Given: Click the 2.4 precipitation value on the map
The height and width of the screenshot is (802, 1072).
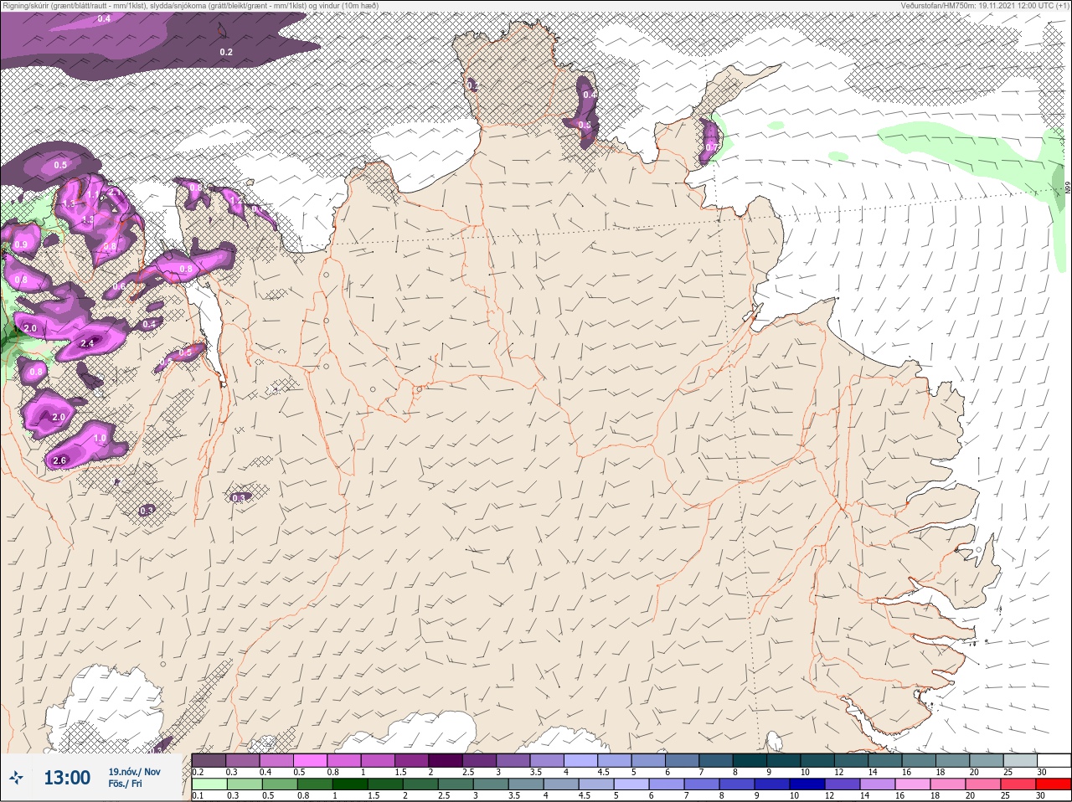Looking at the screenshot, I should pyautogui.click(x=87, y=343).
